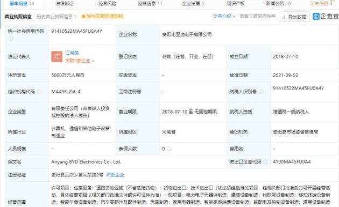Select import-export code 4100MA45FU0A4

tap(292, 162)
